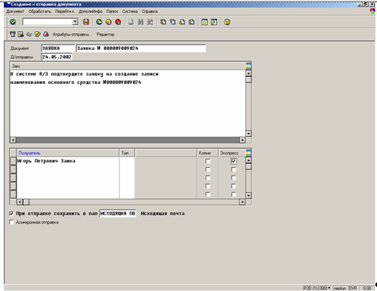Click the recipient list scroll down arrow

point(249,195)
